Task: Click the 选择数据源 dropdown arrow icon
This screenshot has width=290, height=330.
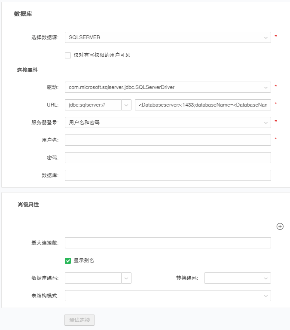Action: point(266,37)
